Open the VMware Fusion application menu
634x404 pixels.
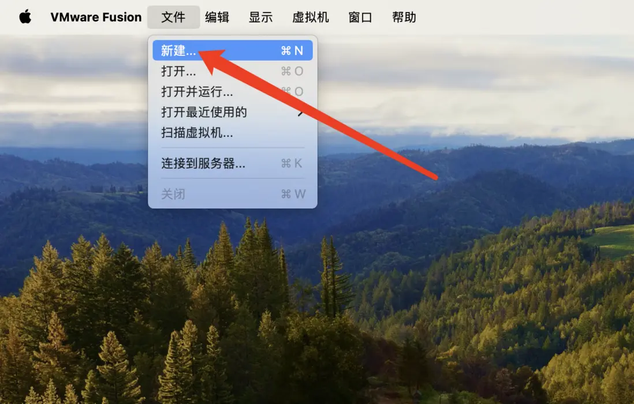tap(96, 17)
